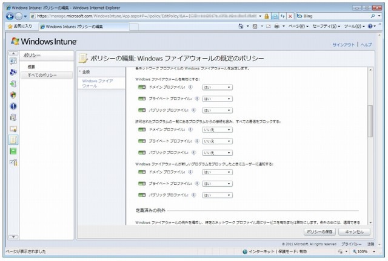
Task: Click the red Stop icon in address bar
Action: [x=290, y=16]
